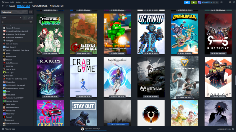Click the sort-order up arrow icon
Viewport: 236px width, 132px height.
pyautogui.click(x=25, y=18)
